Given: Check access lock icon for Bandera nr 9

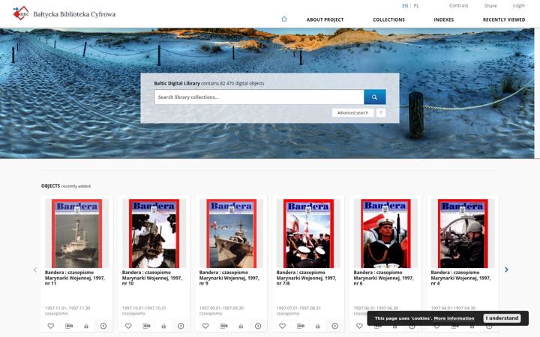Looking at the screenshot, I should click(241, 326).
